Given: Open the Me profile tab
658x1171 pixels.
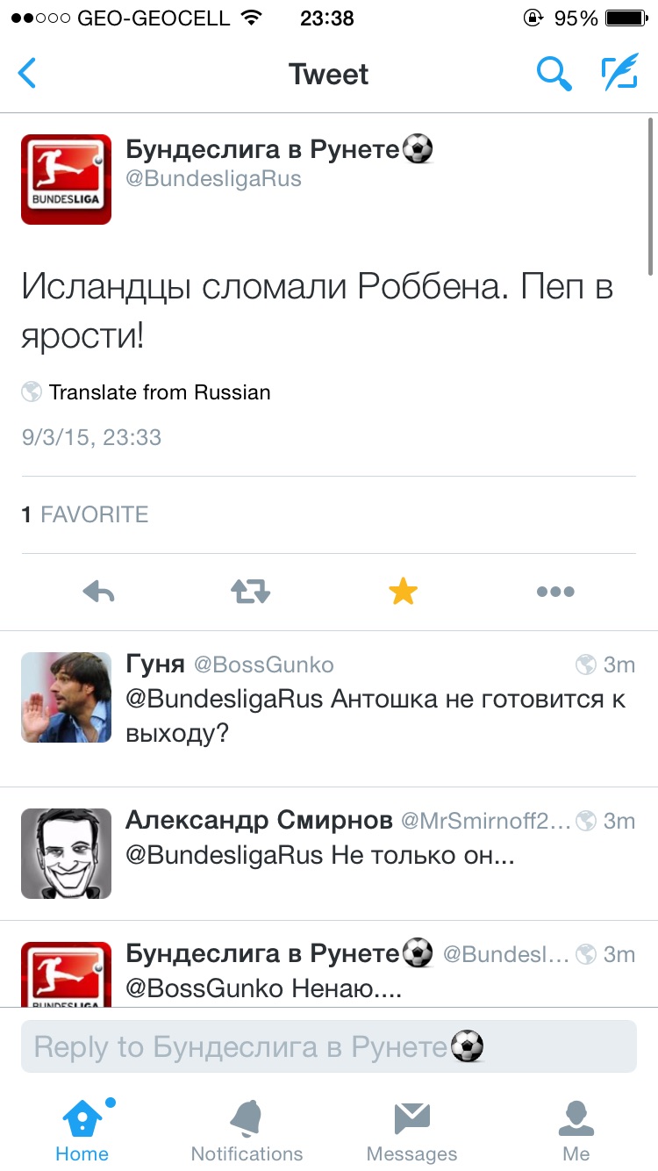Looking at the screenshot, I should 576,1130.
